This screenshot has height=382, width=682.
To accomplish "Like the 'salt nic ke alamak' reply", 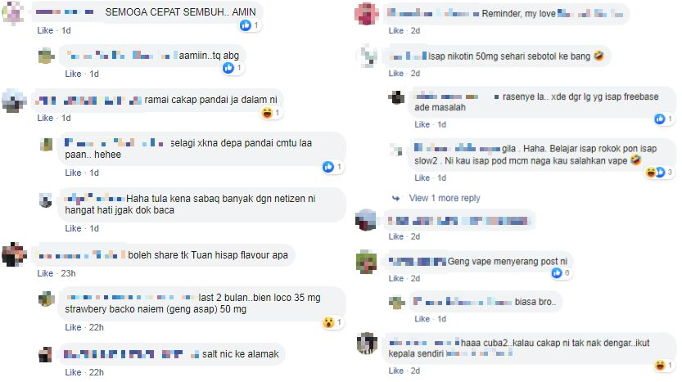I will coord(73,372).
